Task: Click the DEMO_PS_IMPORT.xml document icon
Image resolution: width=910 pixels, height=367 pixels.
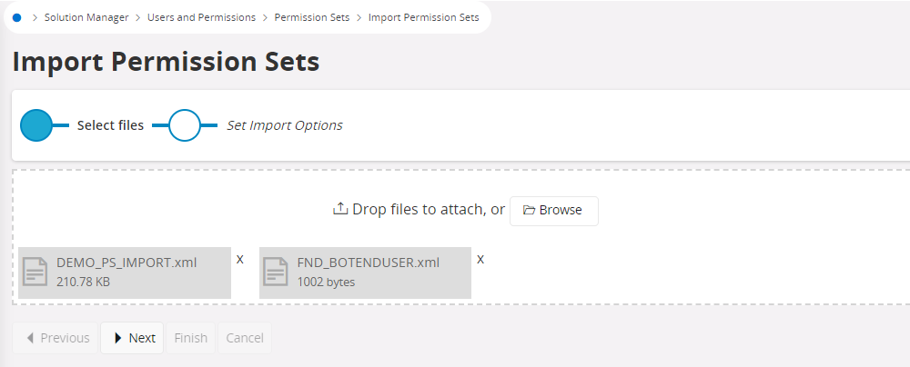Action: click(x=35, y=272)
